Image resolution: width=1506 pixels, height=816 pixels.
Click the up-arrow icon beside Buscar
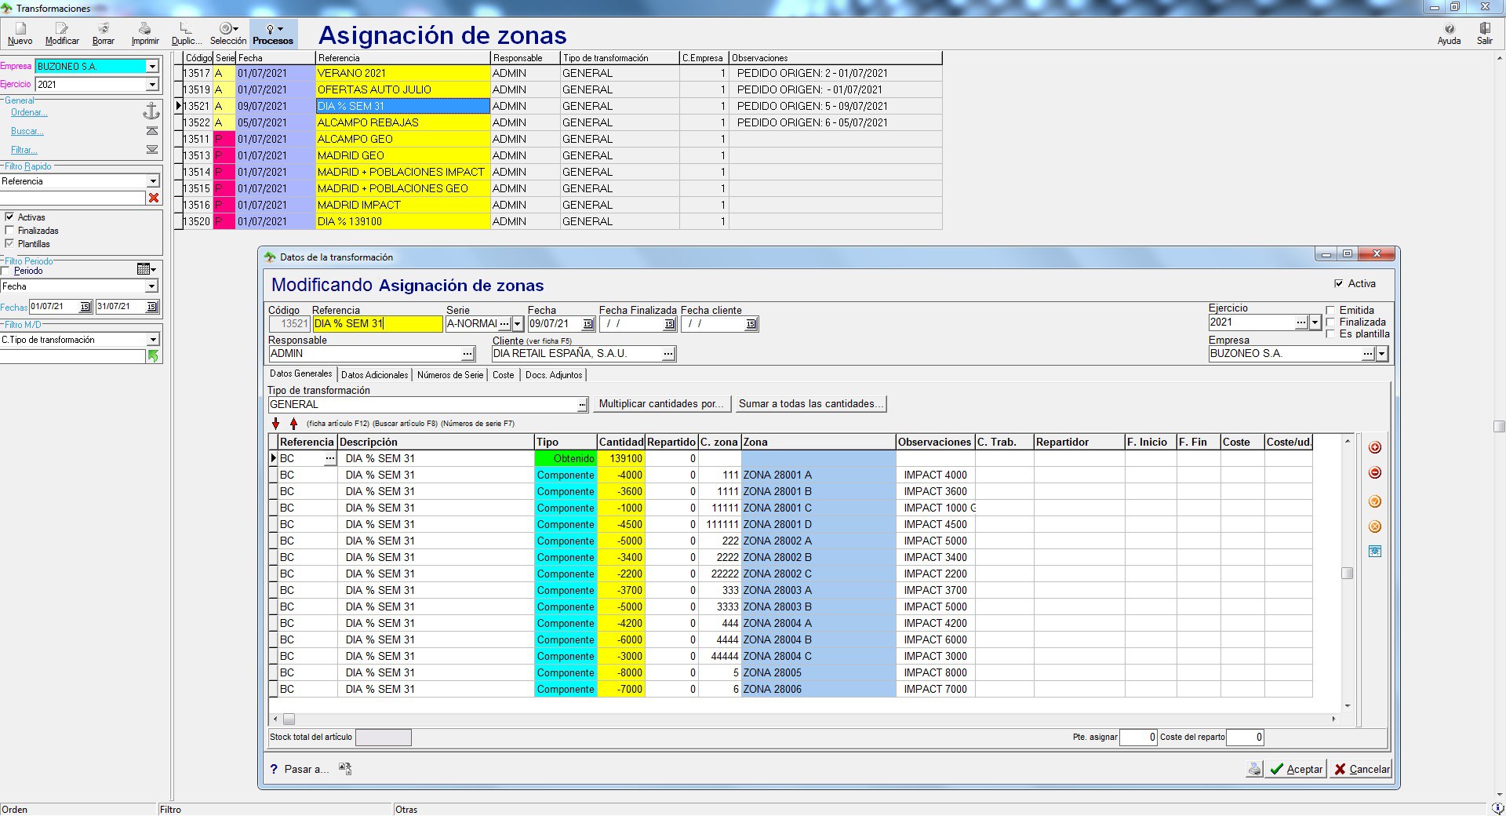[152, 131]
